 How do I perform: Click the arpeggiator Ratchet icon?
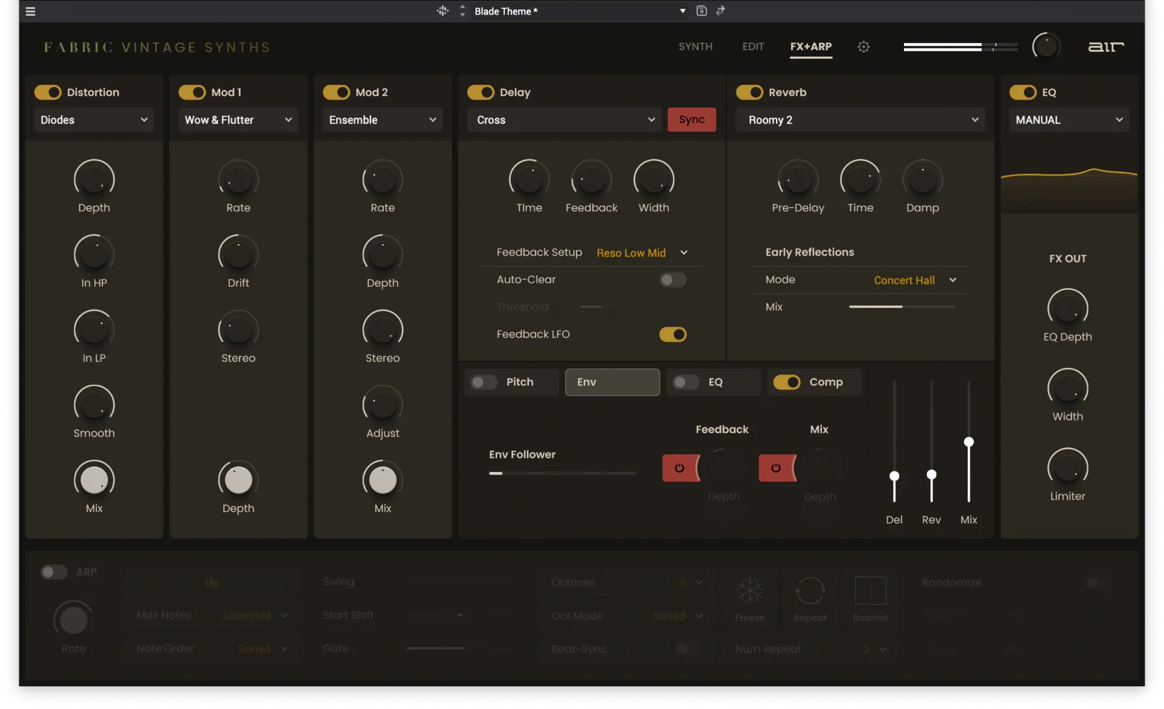870,591
